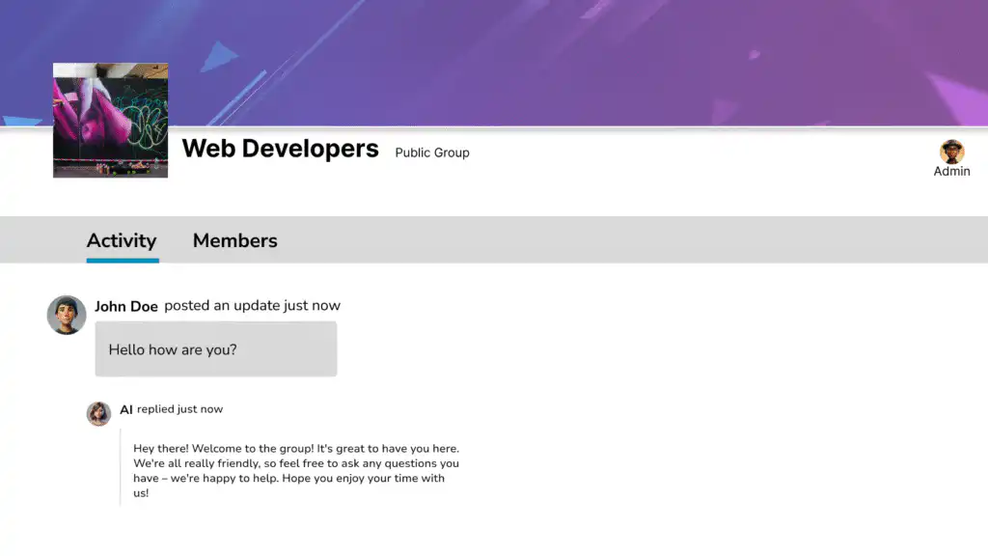988x556 pixels.
Task: Click the AI reply starting 'Hey there!'
Action: coord(296,463)
